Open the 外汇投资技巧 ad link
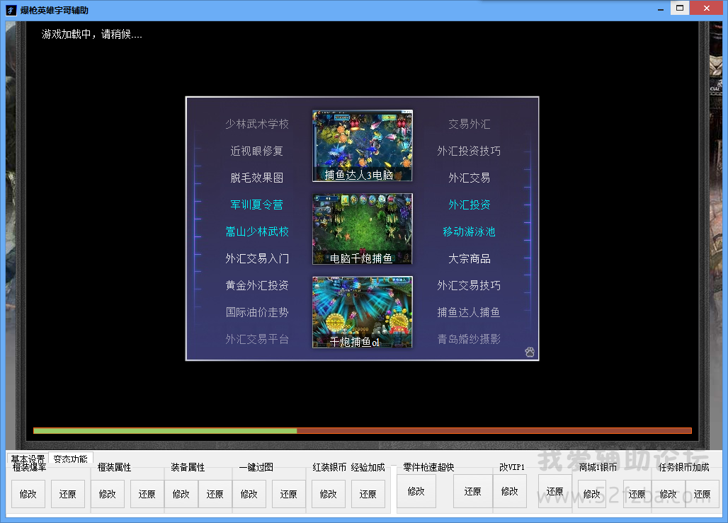The image size is (728, 523). tap(469, 151)
